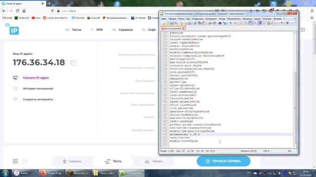This screenshot has width=316, height=177.
Task: Save the file with Notepad++ Save icon
Action: click(172, 23)
